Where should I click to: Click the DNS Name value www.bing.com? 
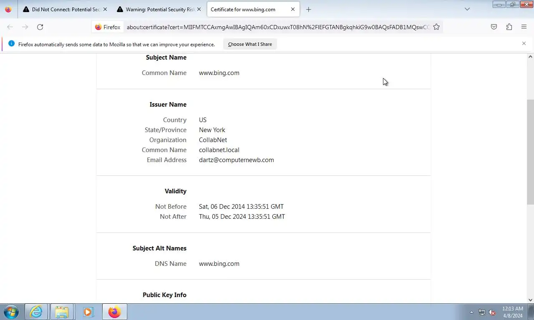coord(219,264)
